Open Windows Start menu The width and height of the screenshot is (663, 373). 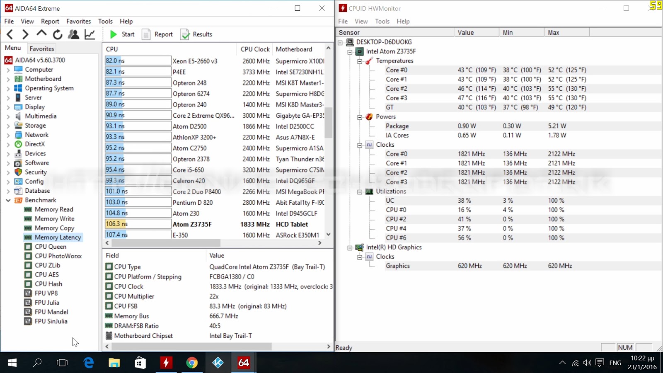coord(12,363)
